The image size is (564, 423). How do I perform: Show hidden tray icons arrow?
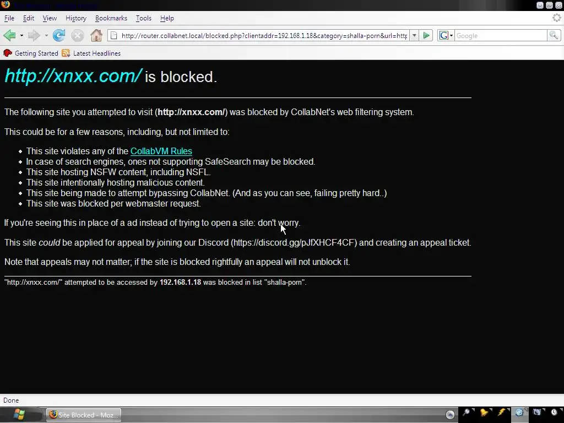(450, 415)
